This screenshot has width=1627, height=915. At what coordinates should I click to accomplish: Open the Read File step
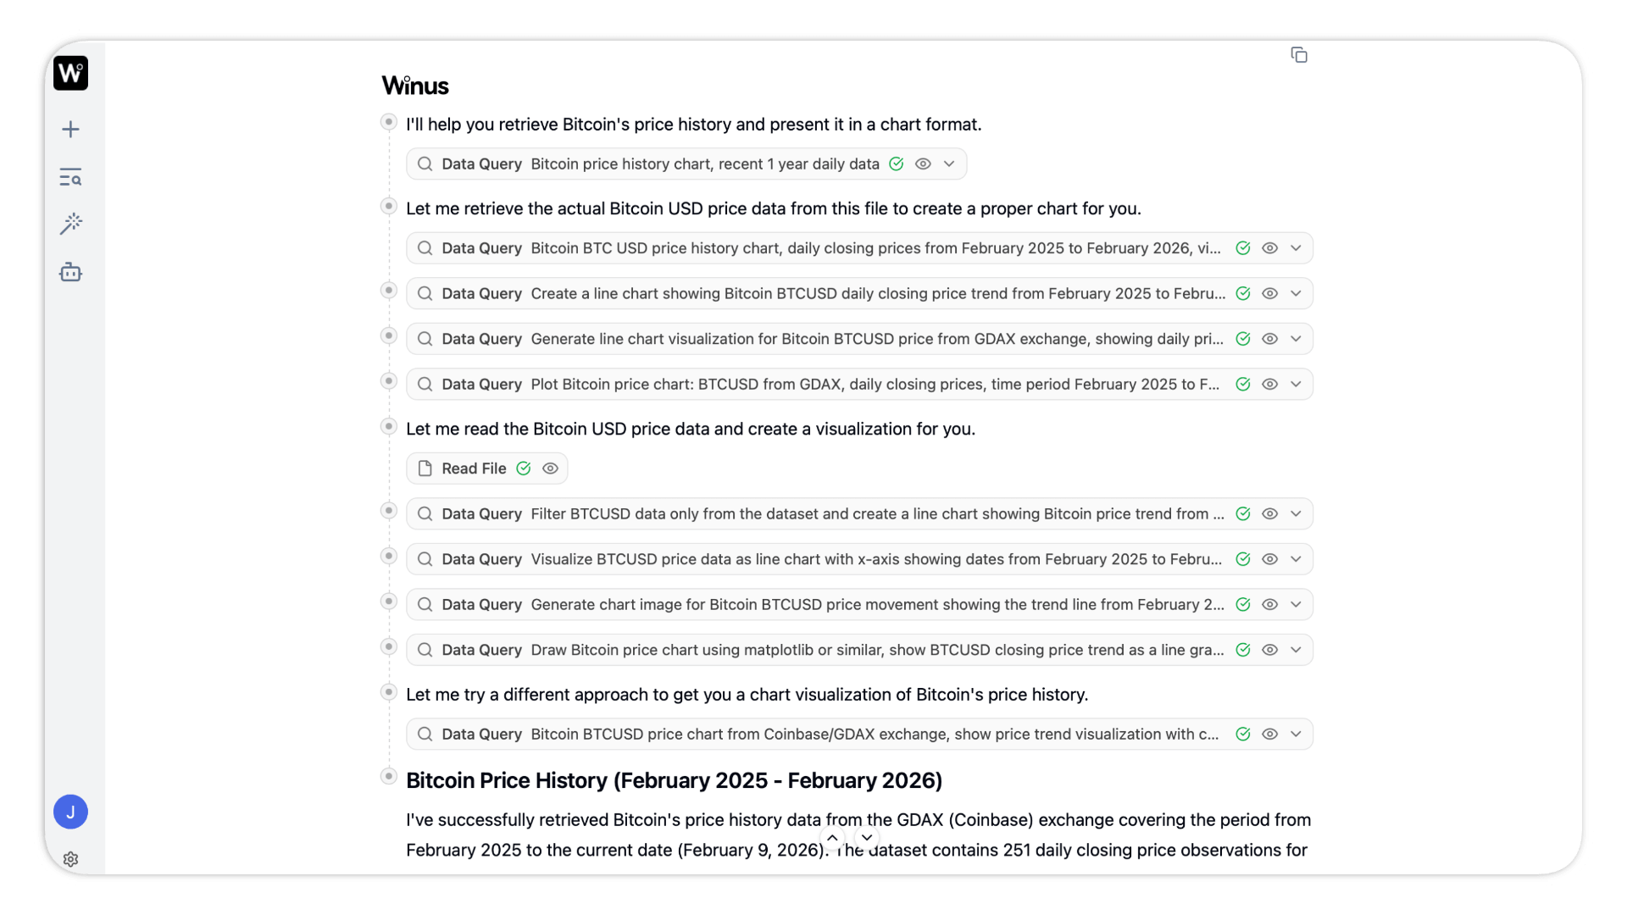click(473, 469)
